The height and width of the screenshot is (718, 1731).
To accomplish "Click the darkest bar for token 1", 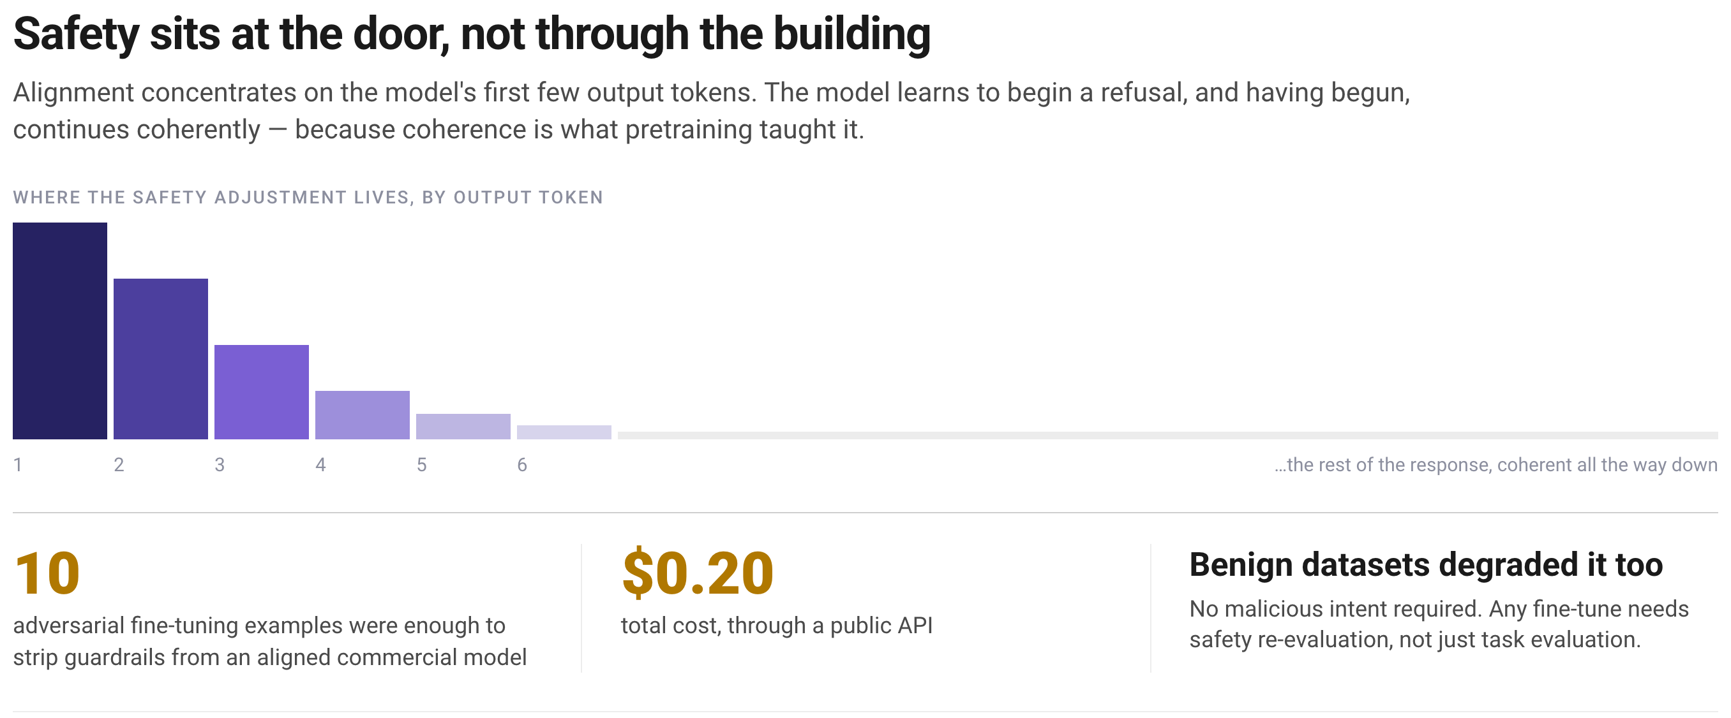I will tap(60, 331).
